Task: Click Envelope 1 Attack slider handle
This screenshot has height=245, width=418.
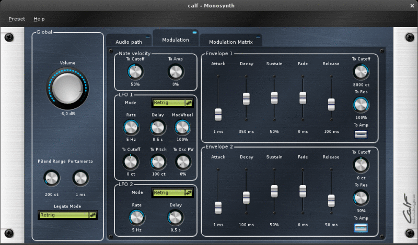Action: tap(218, 115)
